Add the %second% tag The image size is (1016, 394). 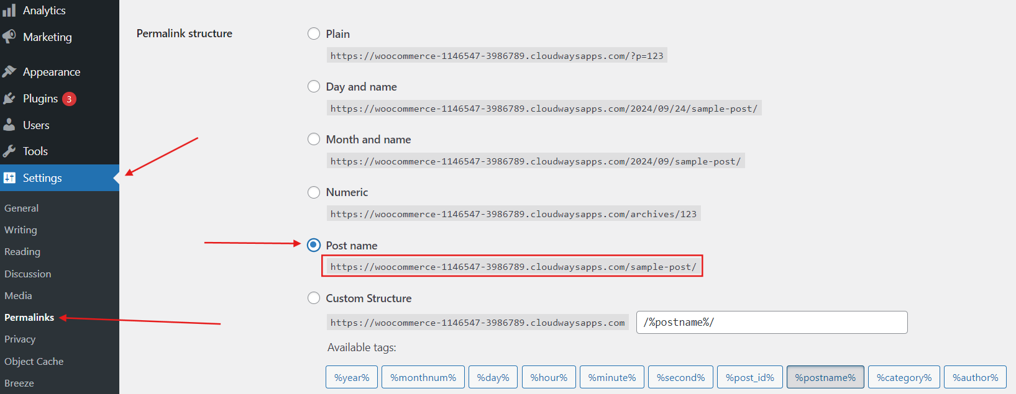[680, 377]
